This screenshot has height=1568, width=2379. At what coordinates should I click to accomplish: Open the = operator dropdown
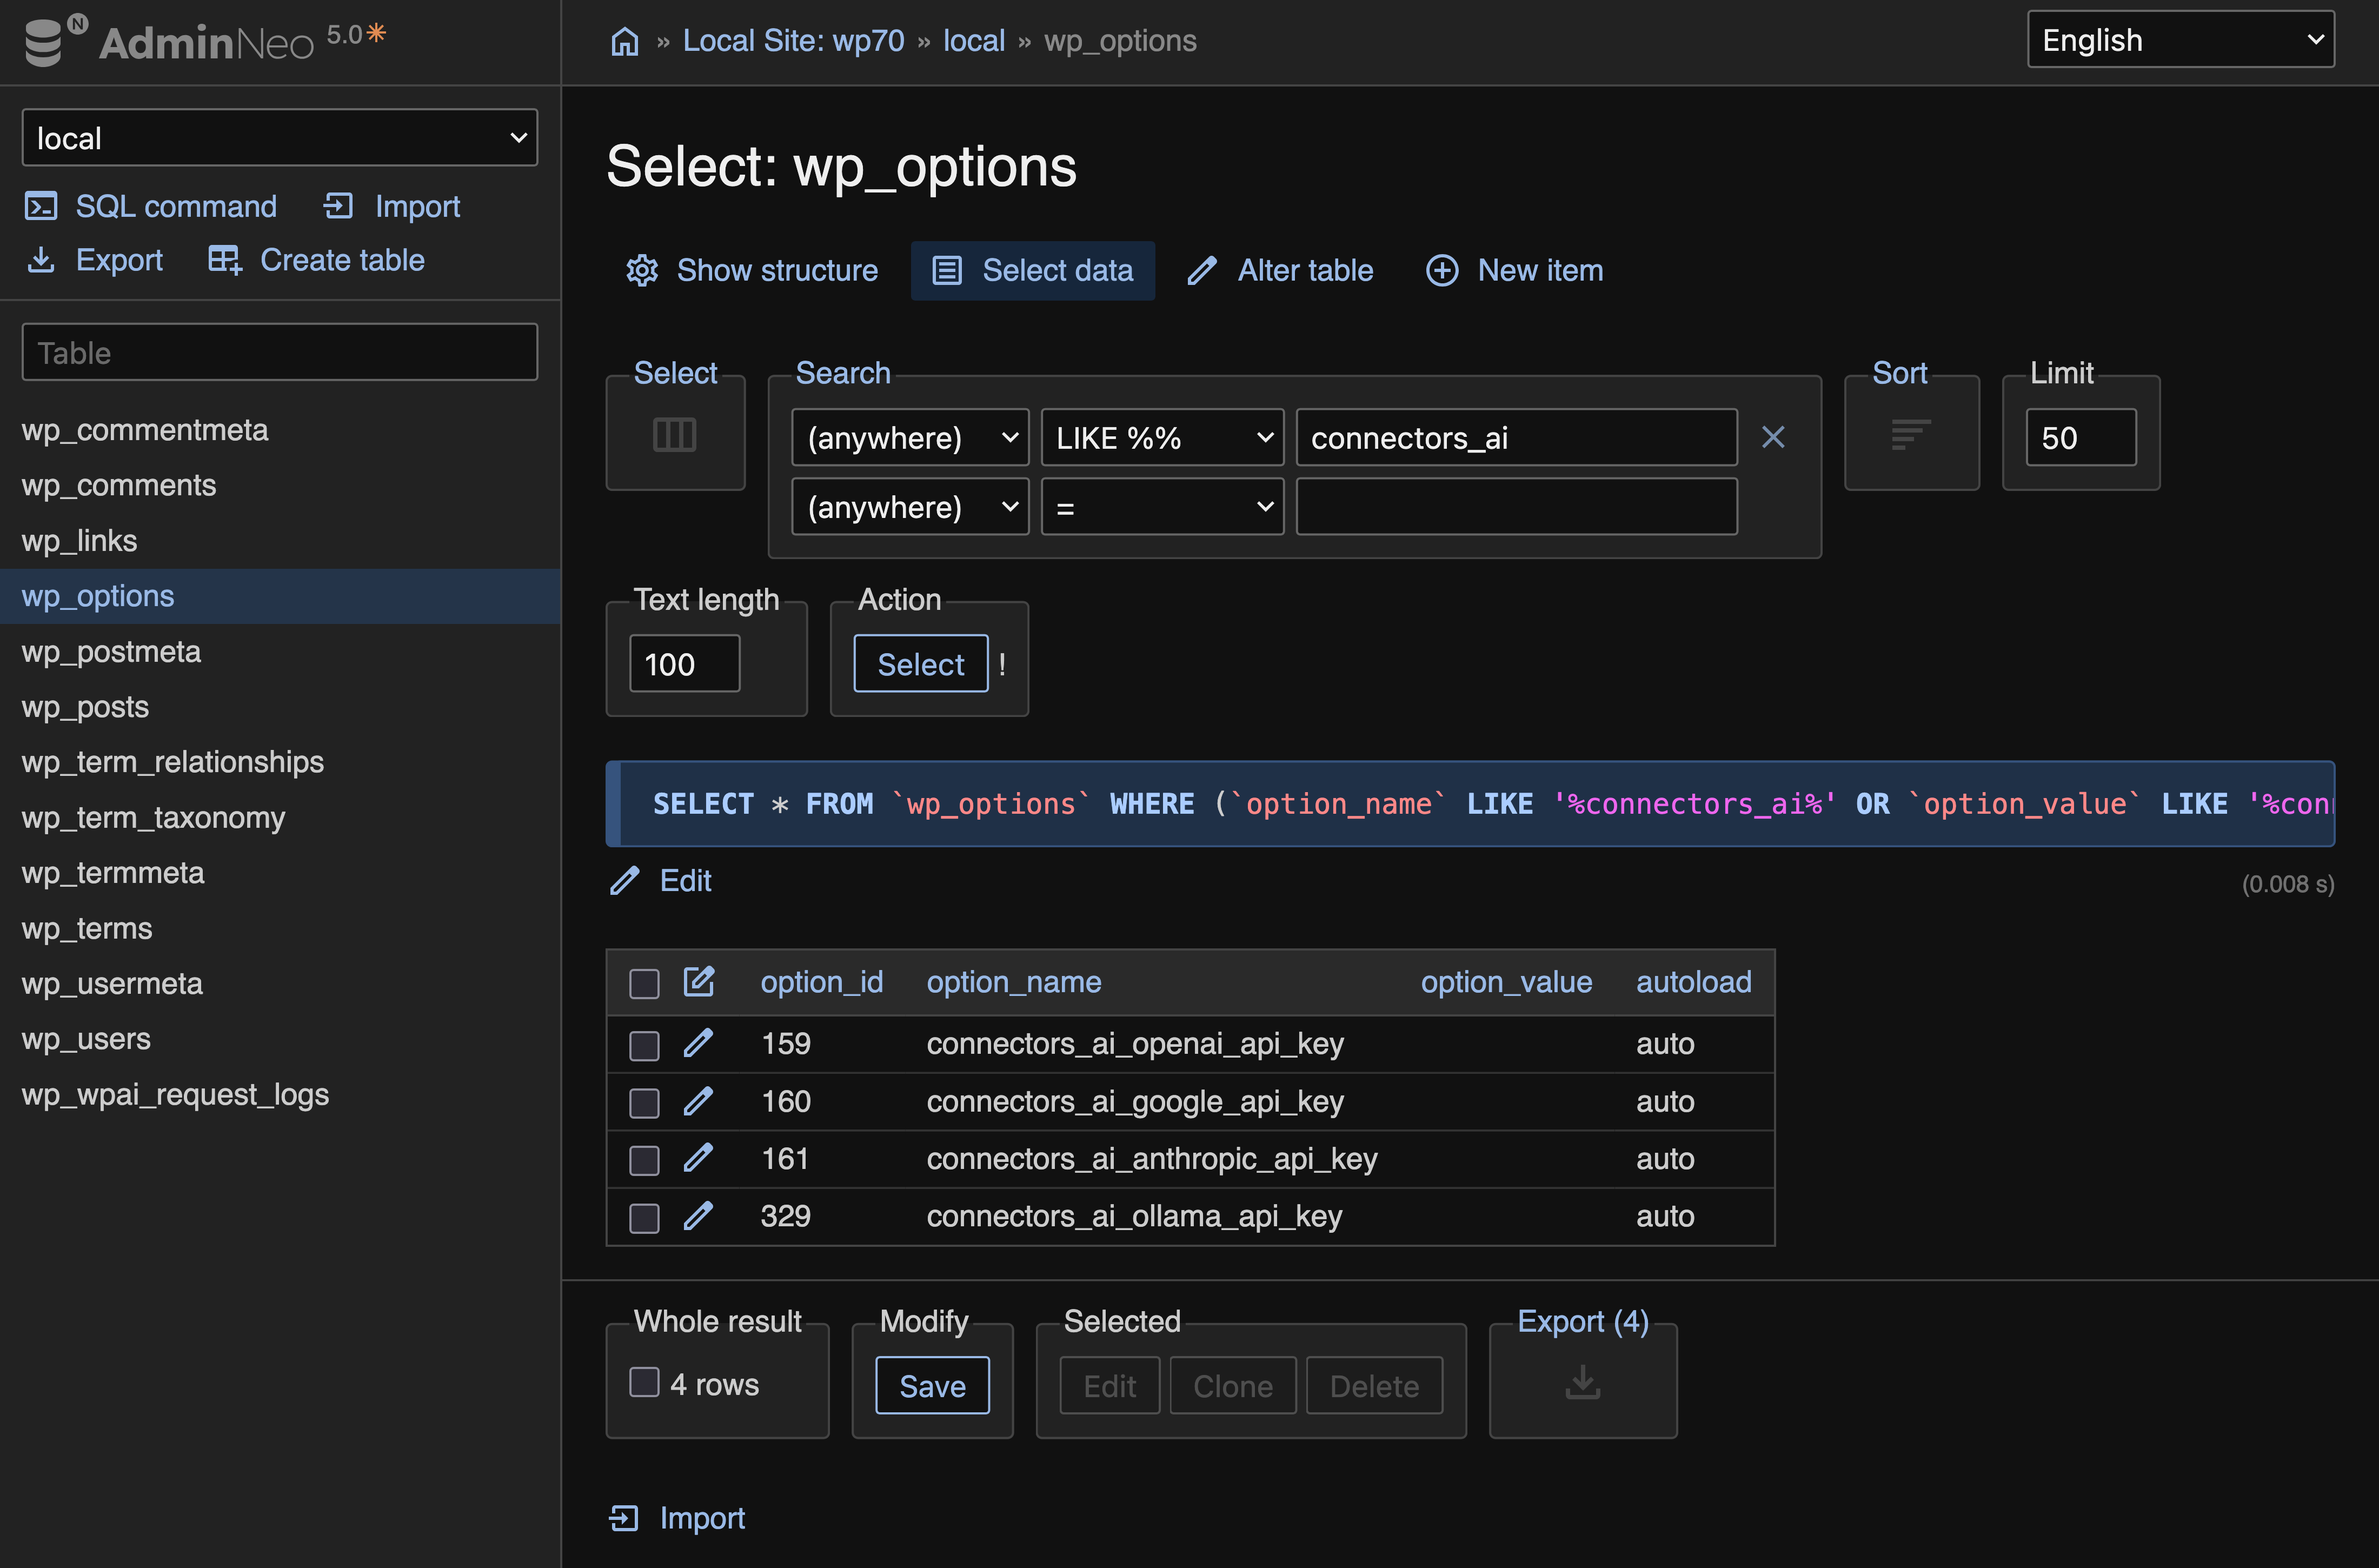pyautogui.click(x=1162, y=507)
